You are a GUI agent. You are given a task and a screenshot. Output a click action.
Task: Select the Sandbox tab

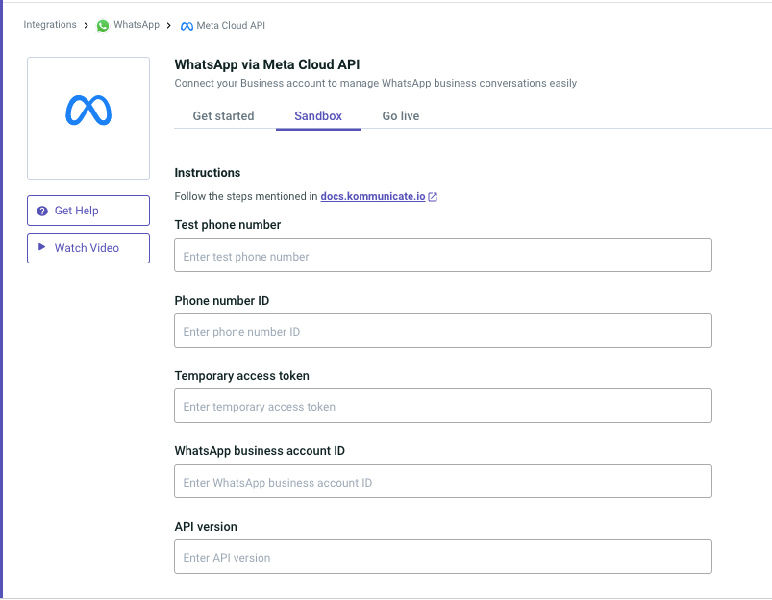tap(318, 116)
